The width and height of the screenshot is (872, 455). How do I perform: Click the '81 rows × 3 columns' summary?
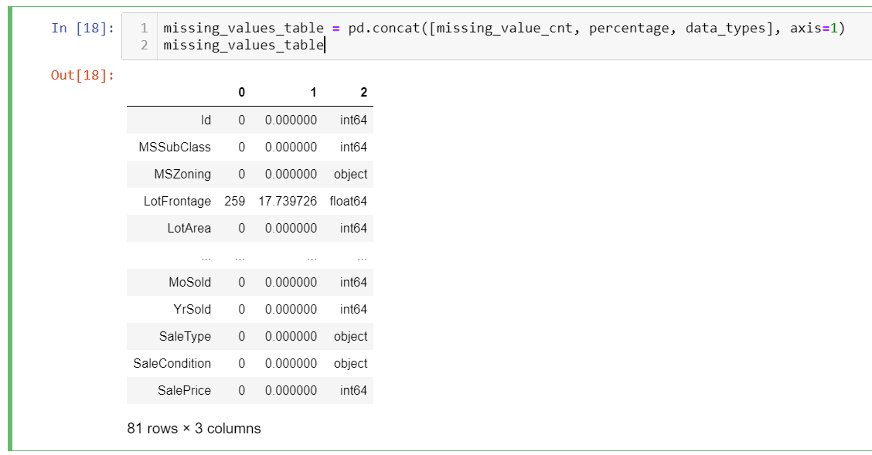coord(194,429)
